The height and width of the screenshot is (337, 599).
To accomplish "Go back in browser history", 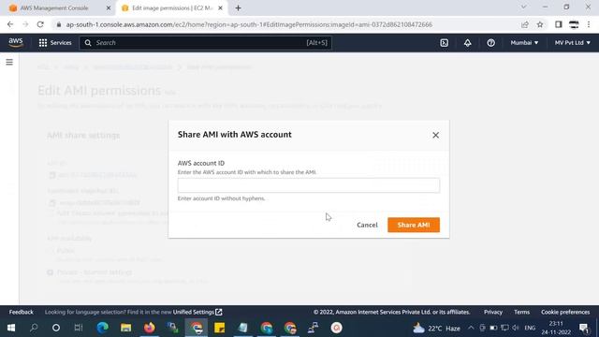I will pyautogui.click(x=10, y=24).
